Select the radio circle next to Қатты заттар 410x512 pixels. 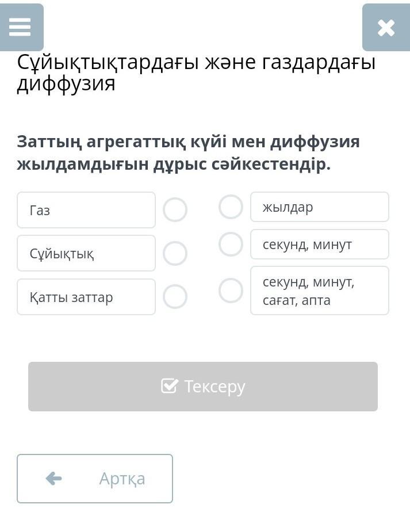click(x=175, y=296)
